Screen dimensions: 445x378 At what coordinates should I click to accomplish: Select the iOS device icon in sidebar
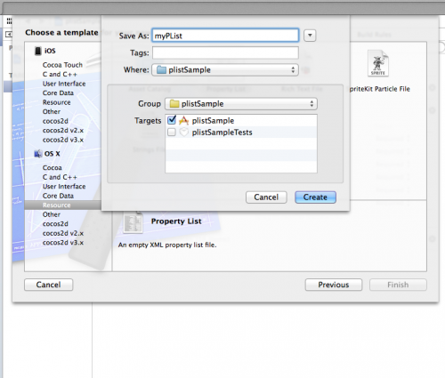[38, 51]
